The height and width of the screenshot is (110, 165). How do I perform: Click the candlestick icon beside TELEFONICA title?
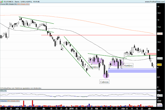point(2,2)
